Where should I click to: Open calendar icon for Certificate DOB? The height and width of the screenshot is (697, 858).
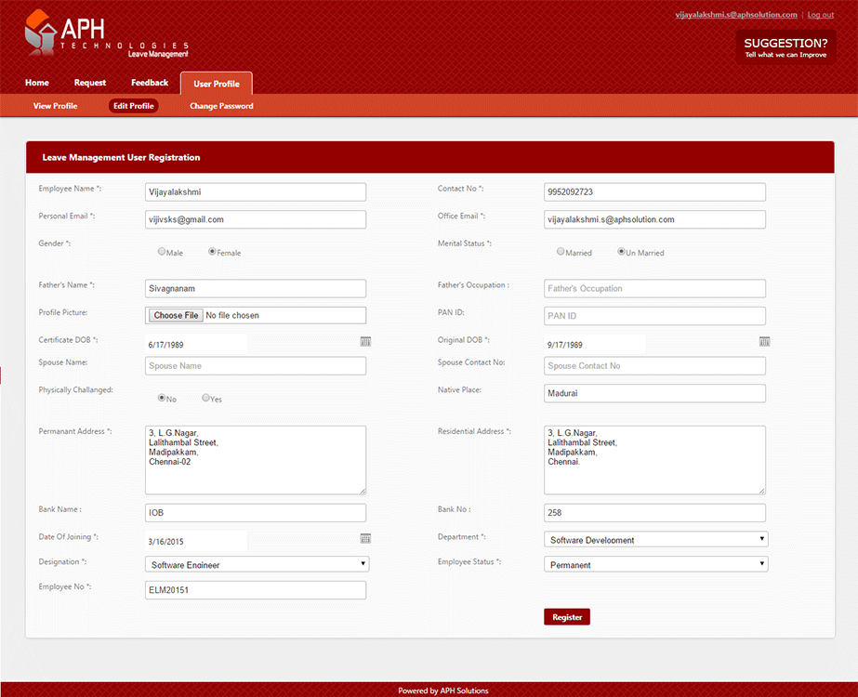pos(365,342)
